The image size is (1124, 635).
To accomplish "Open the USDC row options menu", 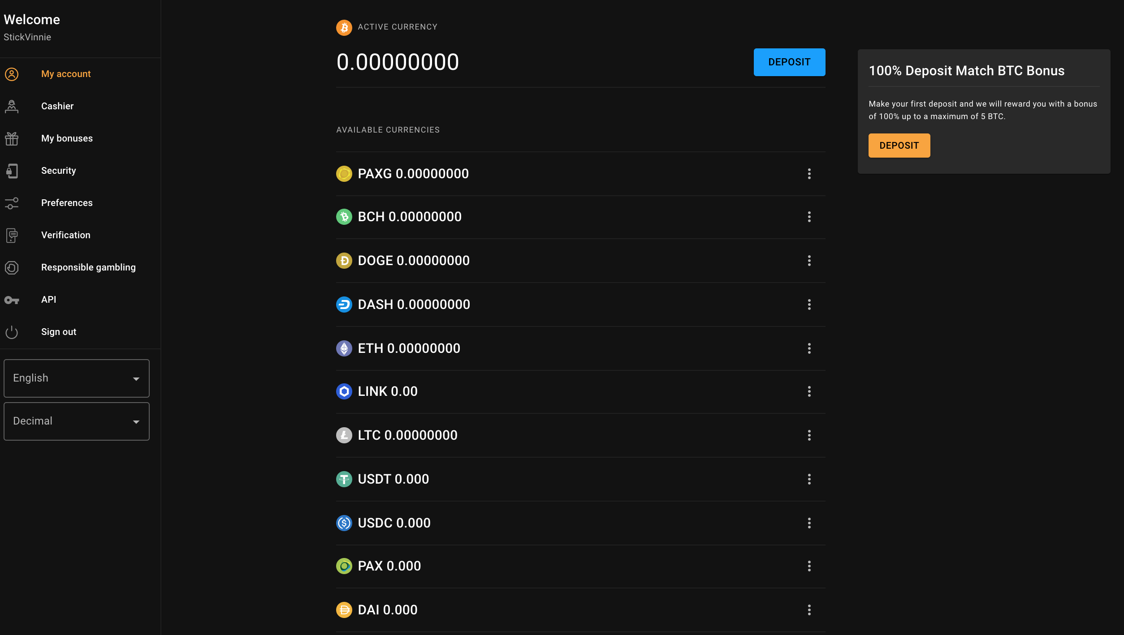I will pos(809,523).
